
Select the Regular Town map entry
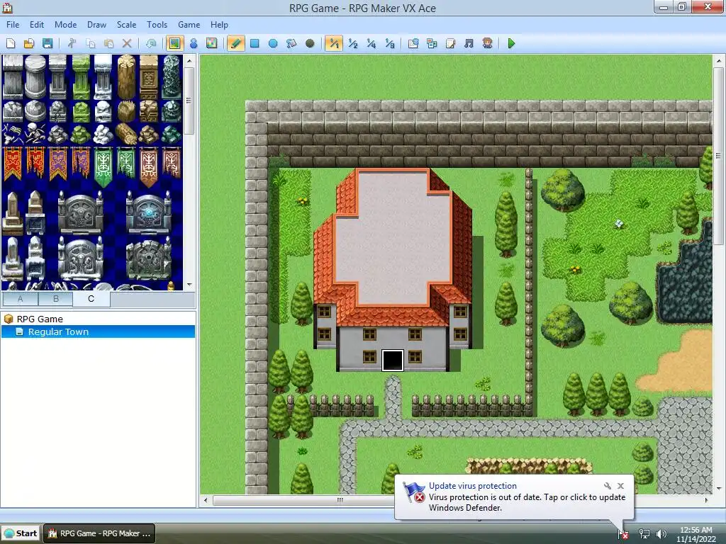pos(58,331)
